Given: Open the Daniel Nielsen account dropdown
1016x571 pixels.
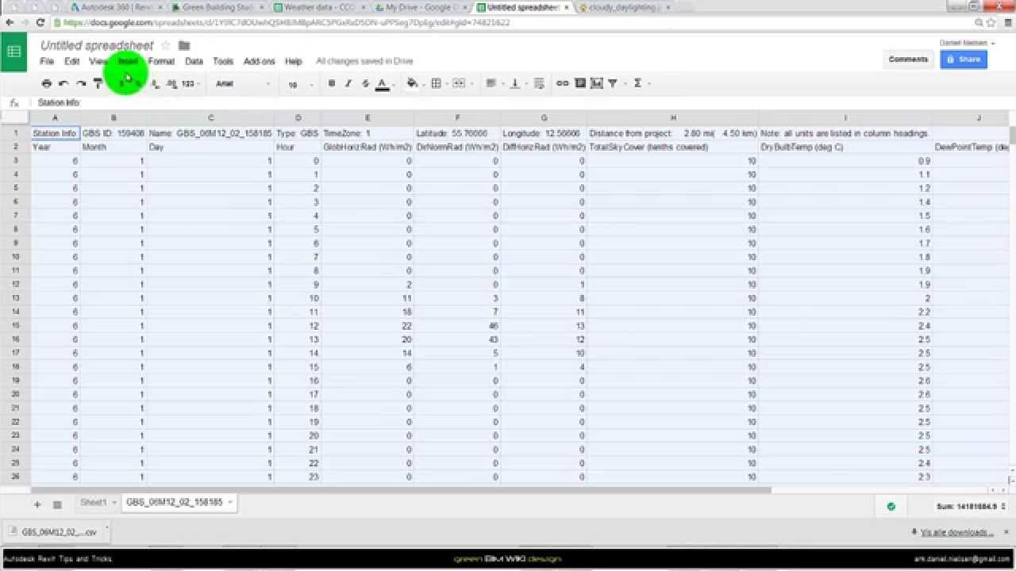Looking at the screenshot, I should (968, 43).
